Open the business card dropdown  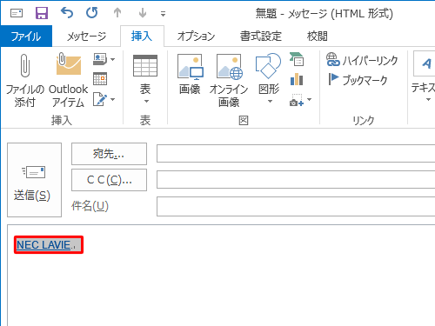tap(113, 59)
